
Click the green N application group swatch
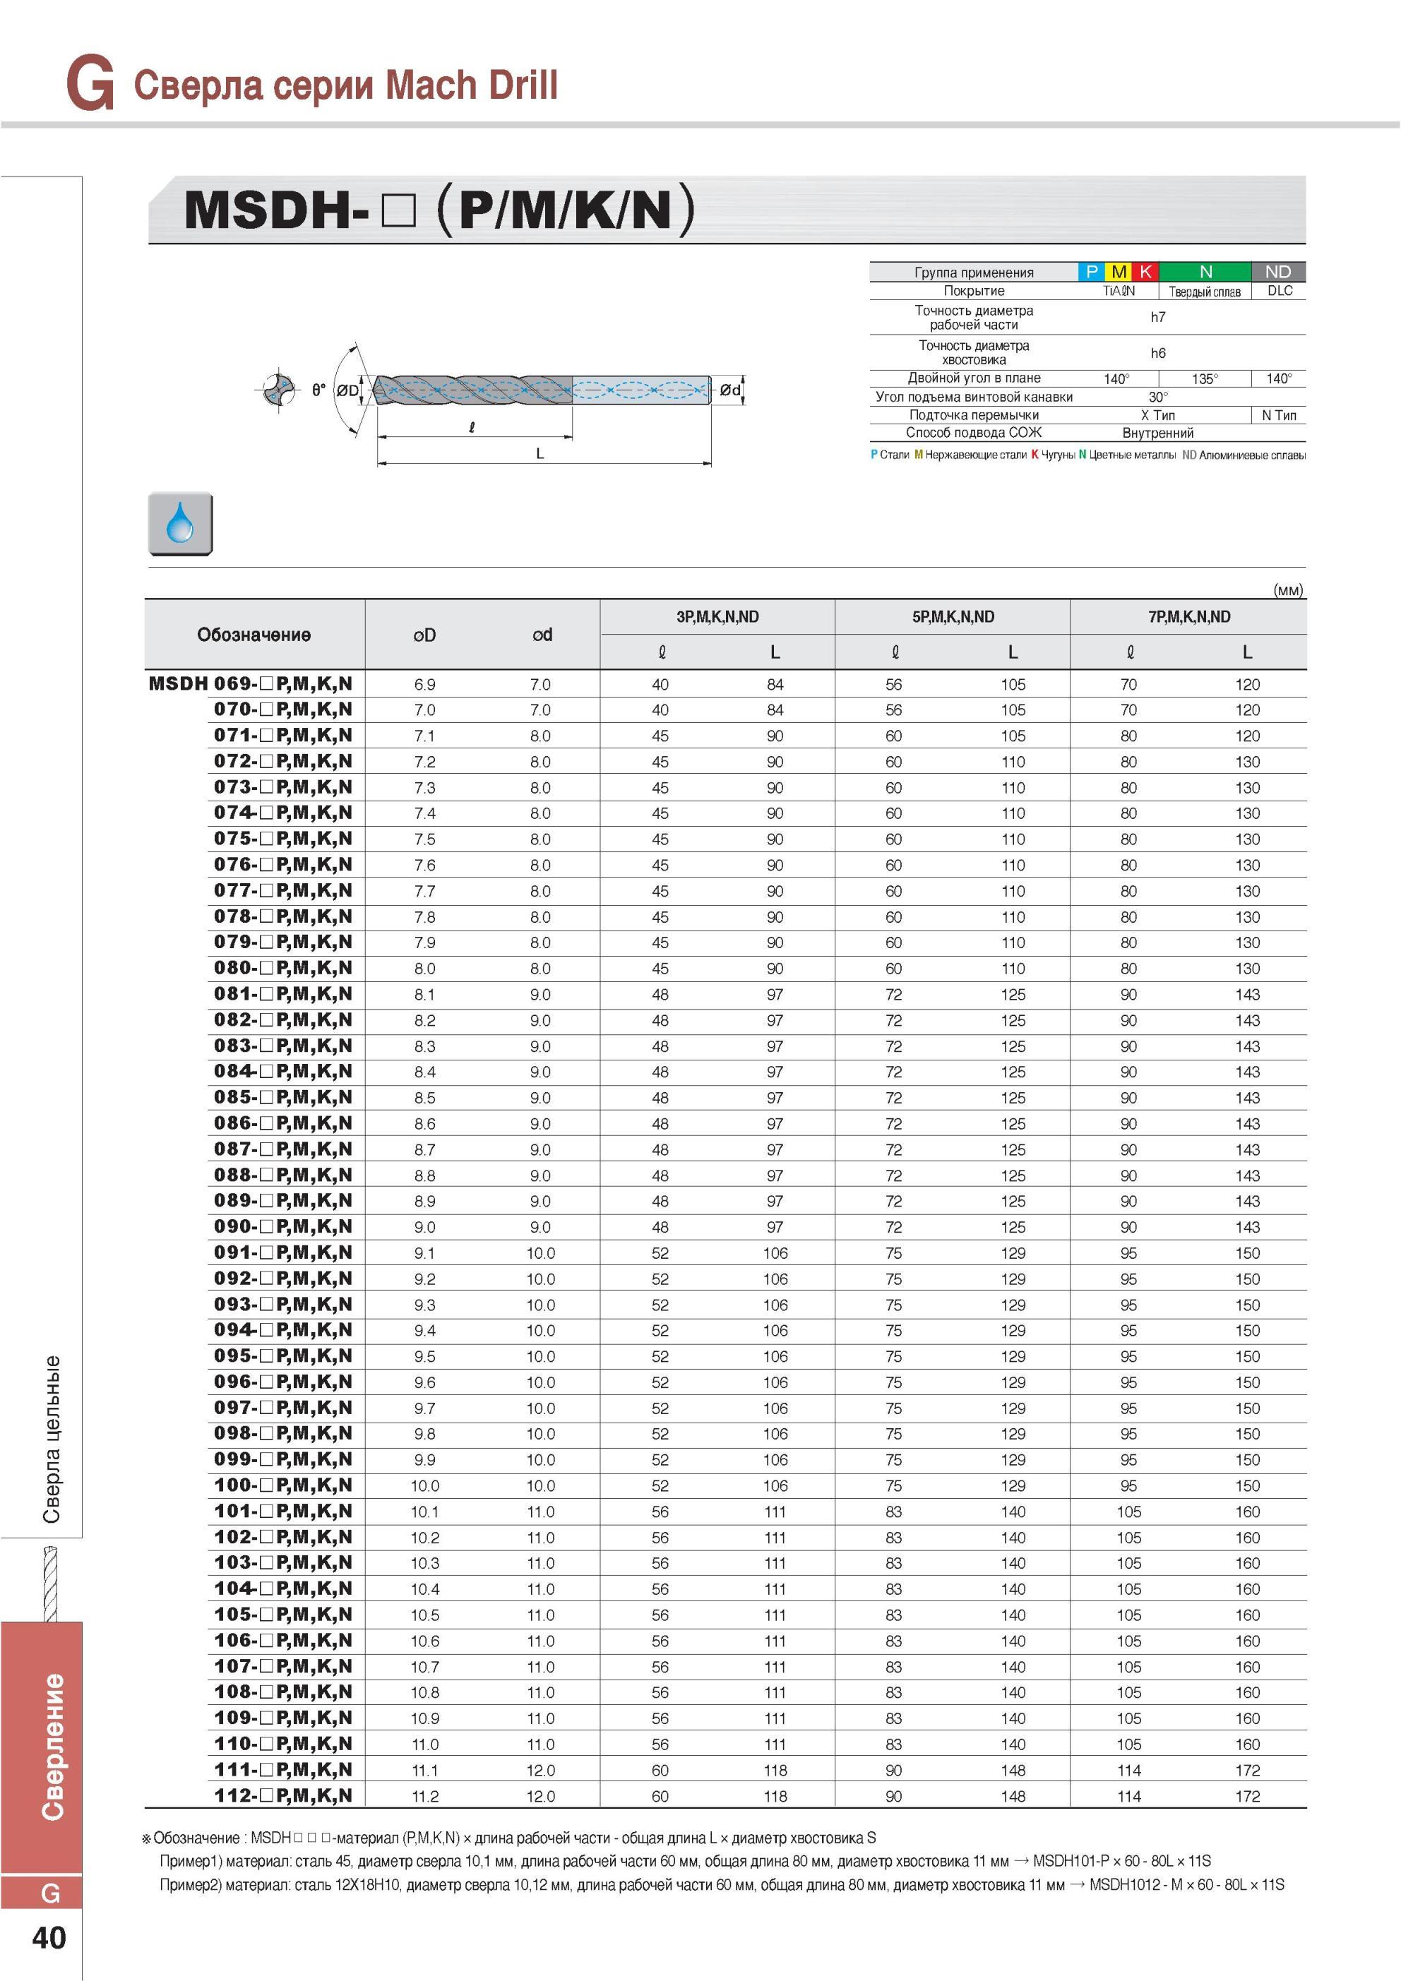pyautogui.click(x=1205, y=272)
